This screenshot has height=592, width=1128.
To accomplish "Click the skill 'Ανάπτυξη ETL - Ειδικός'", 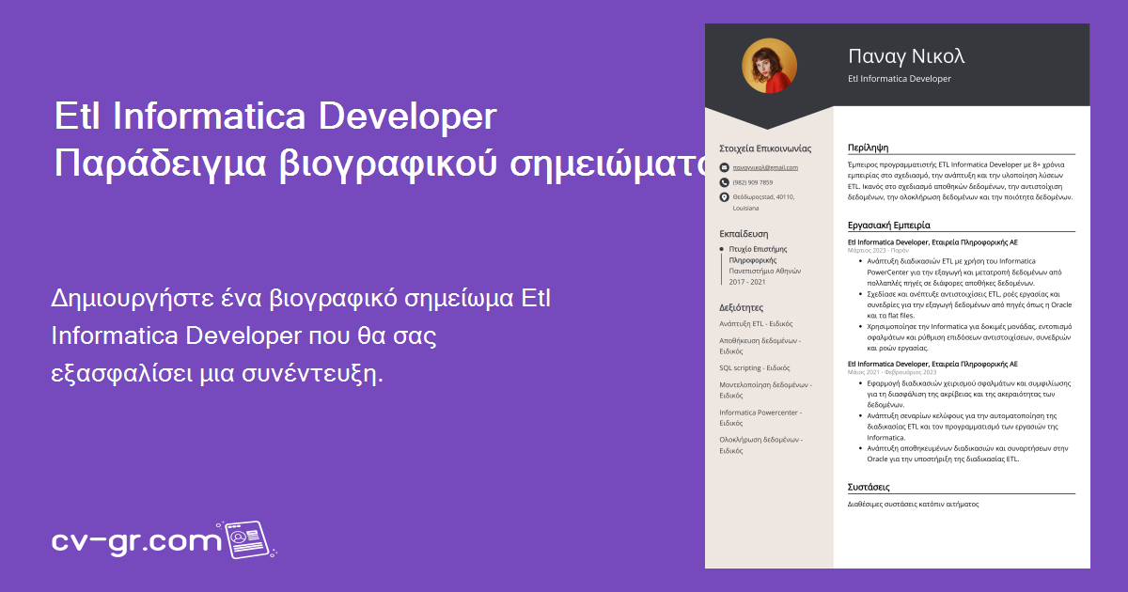I will [x=756, y=324].
